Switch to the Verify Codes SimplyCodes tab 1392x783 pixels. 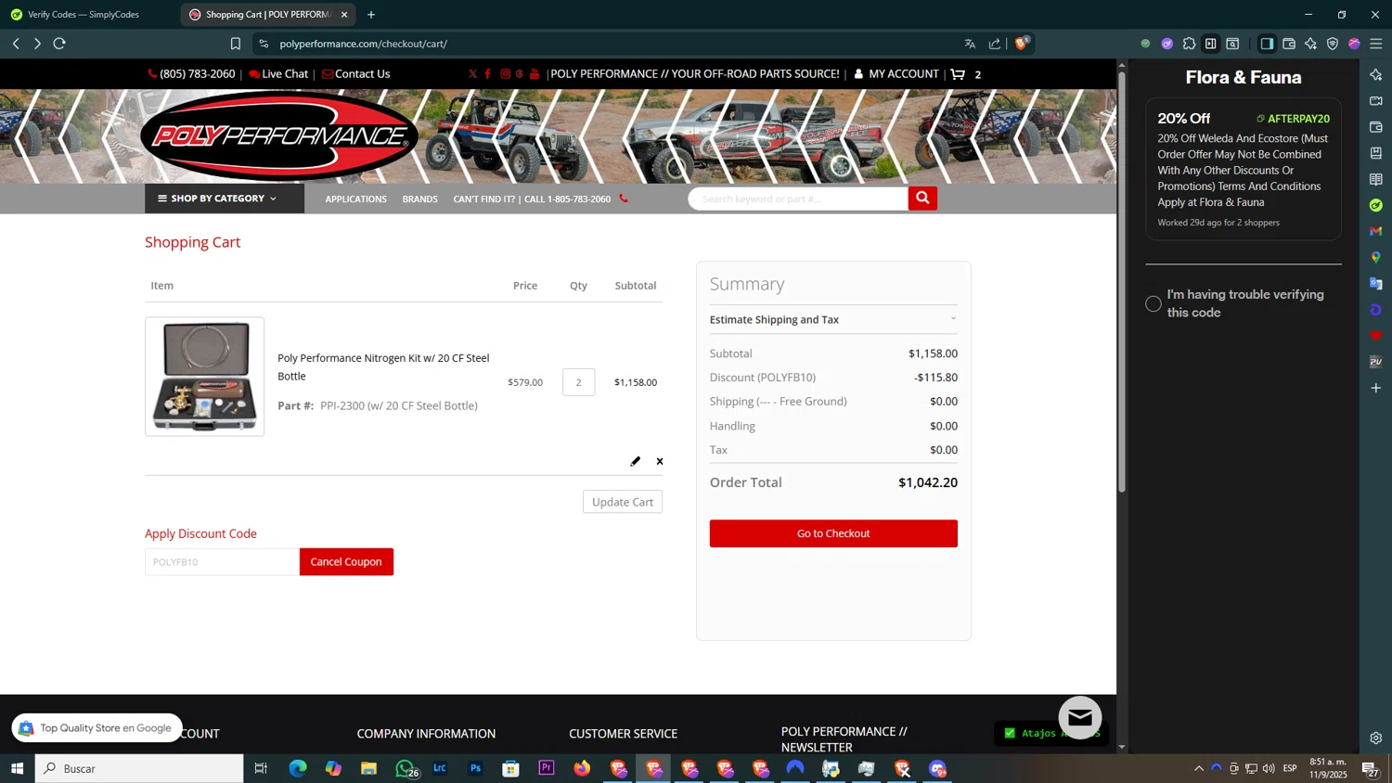(84, 15)
